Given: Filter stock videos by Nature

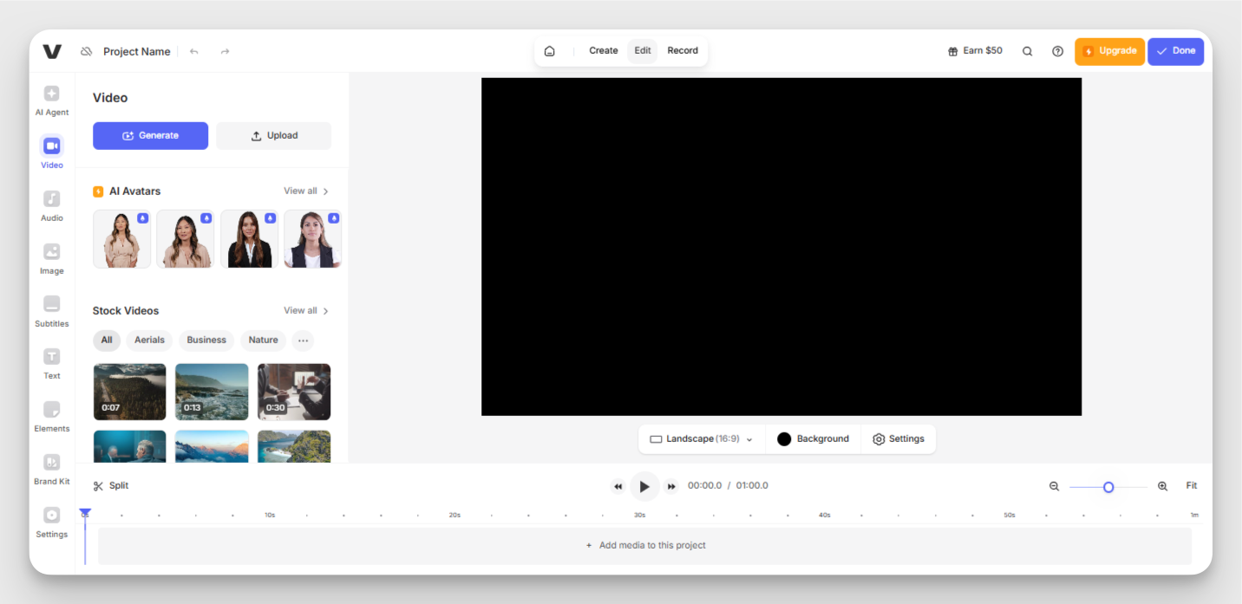Looking at the screenshot, I should (x=263, y=340).
